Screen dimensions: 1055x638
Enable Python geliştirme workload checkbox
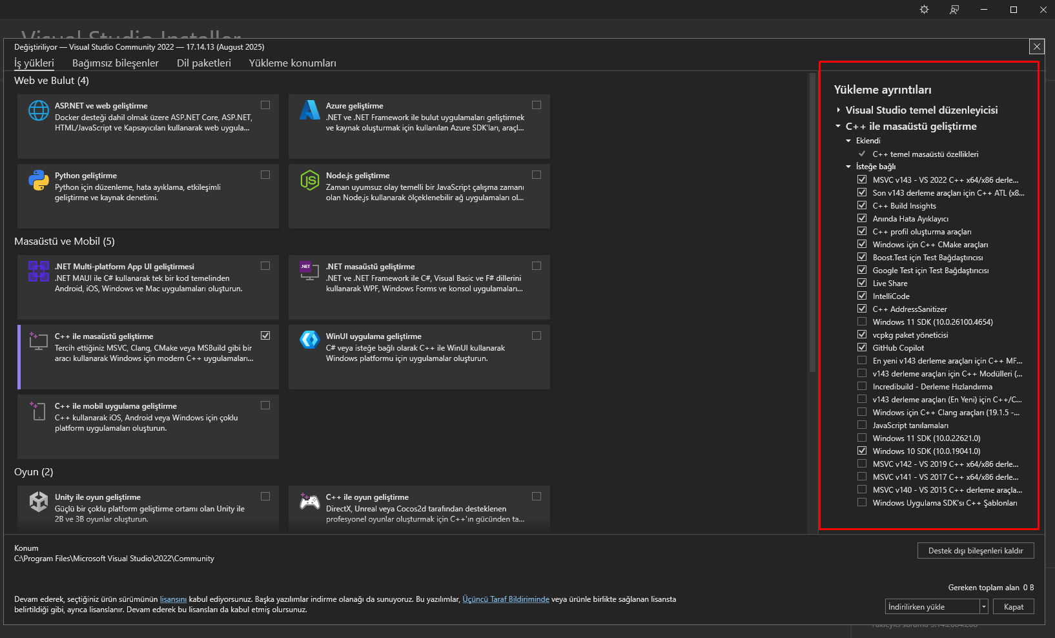(265, 174)
